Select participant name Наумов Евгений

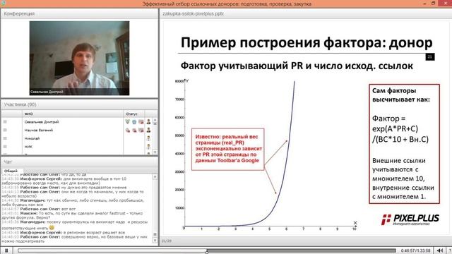[39, 130]
